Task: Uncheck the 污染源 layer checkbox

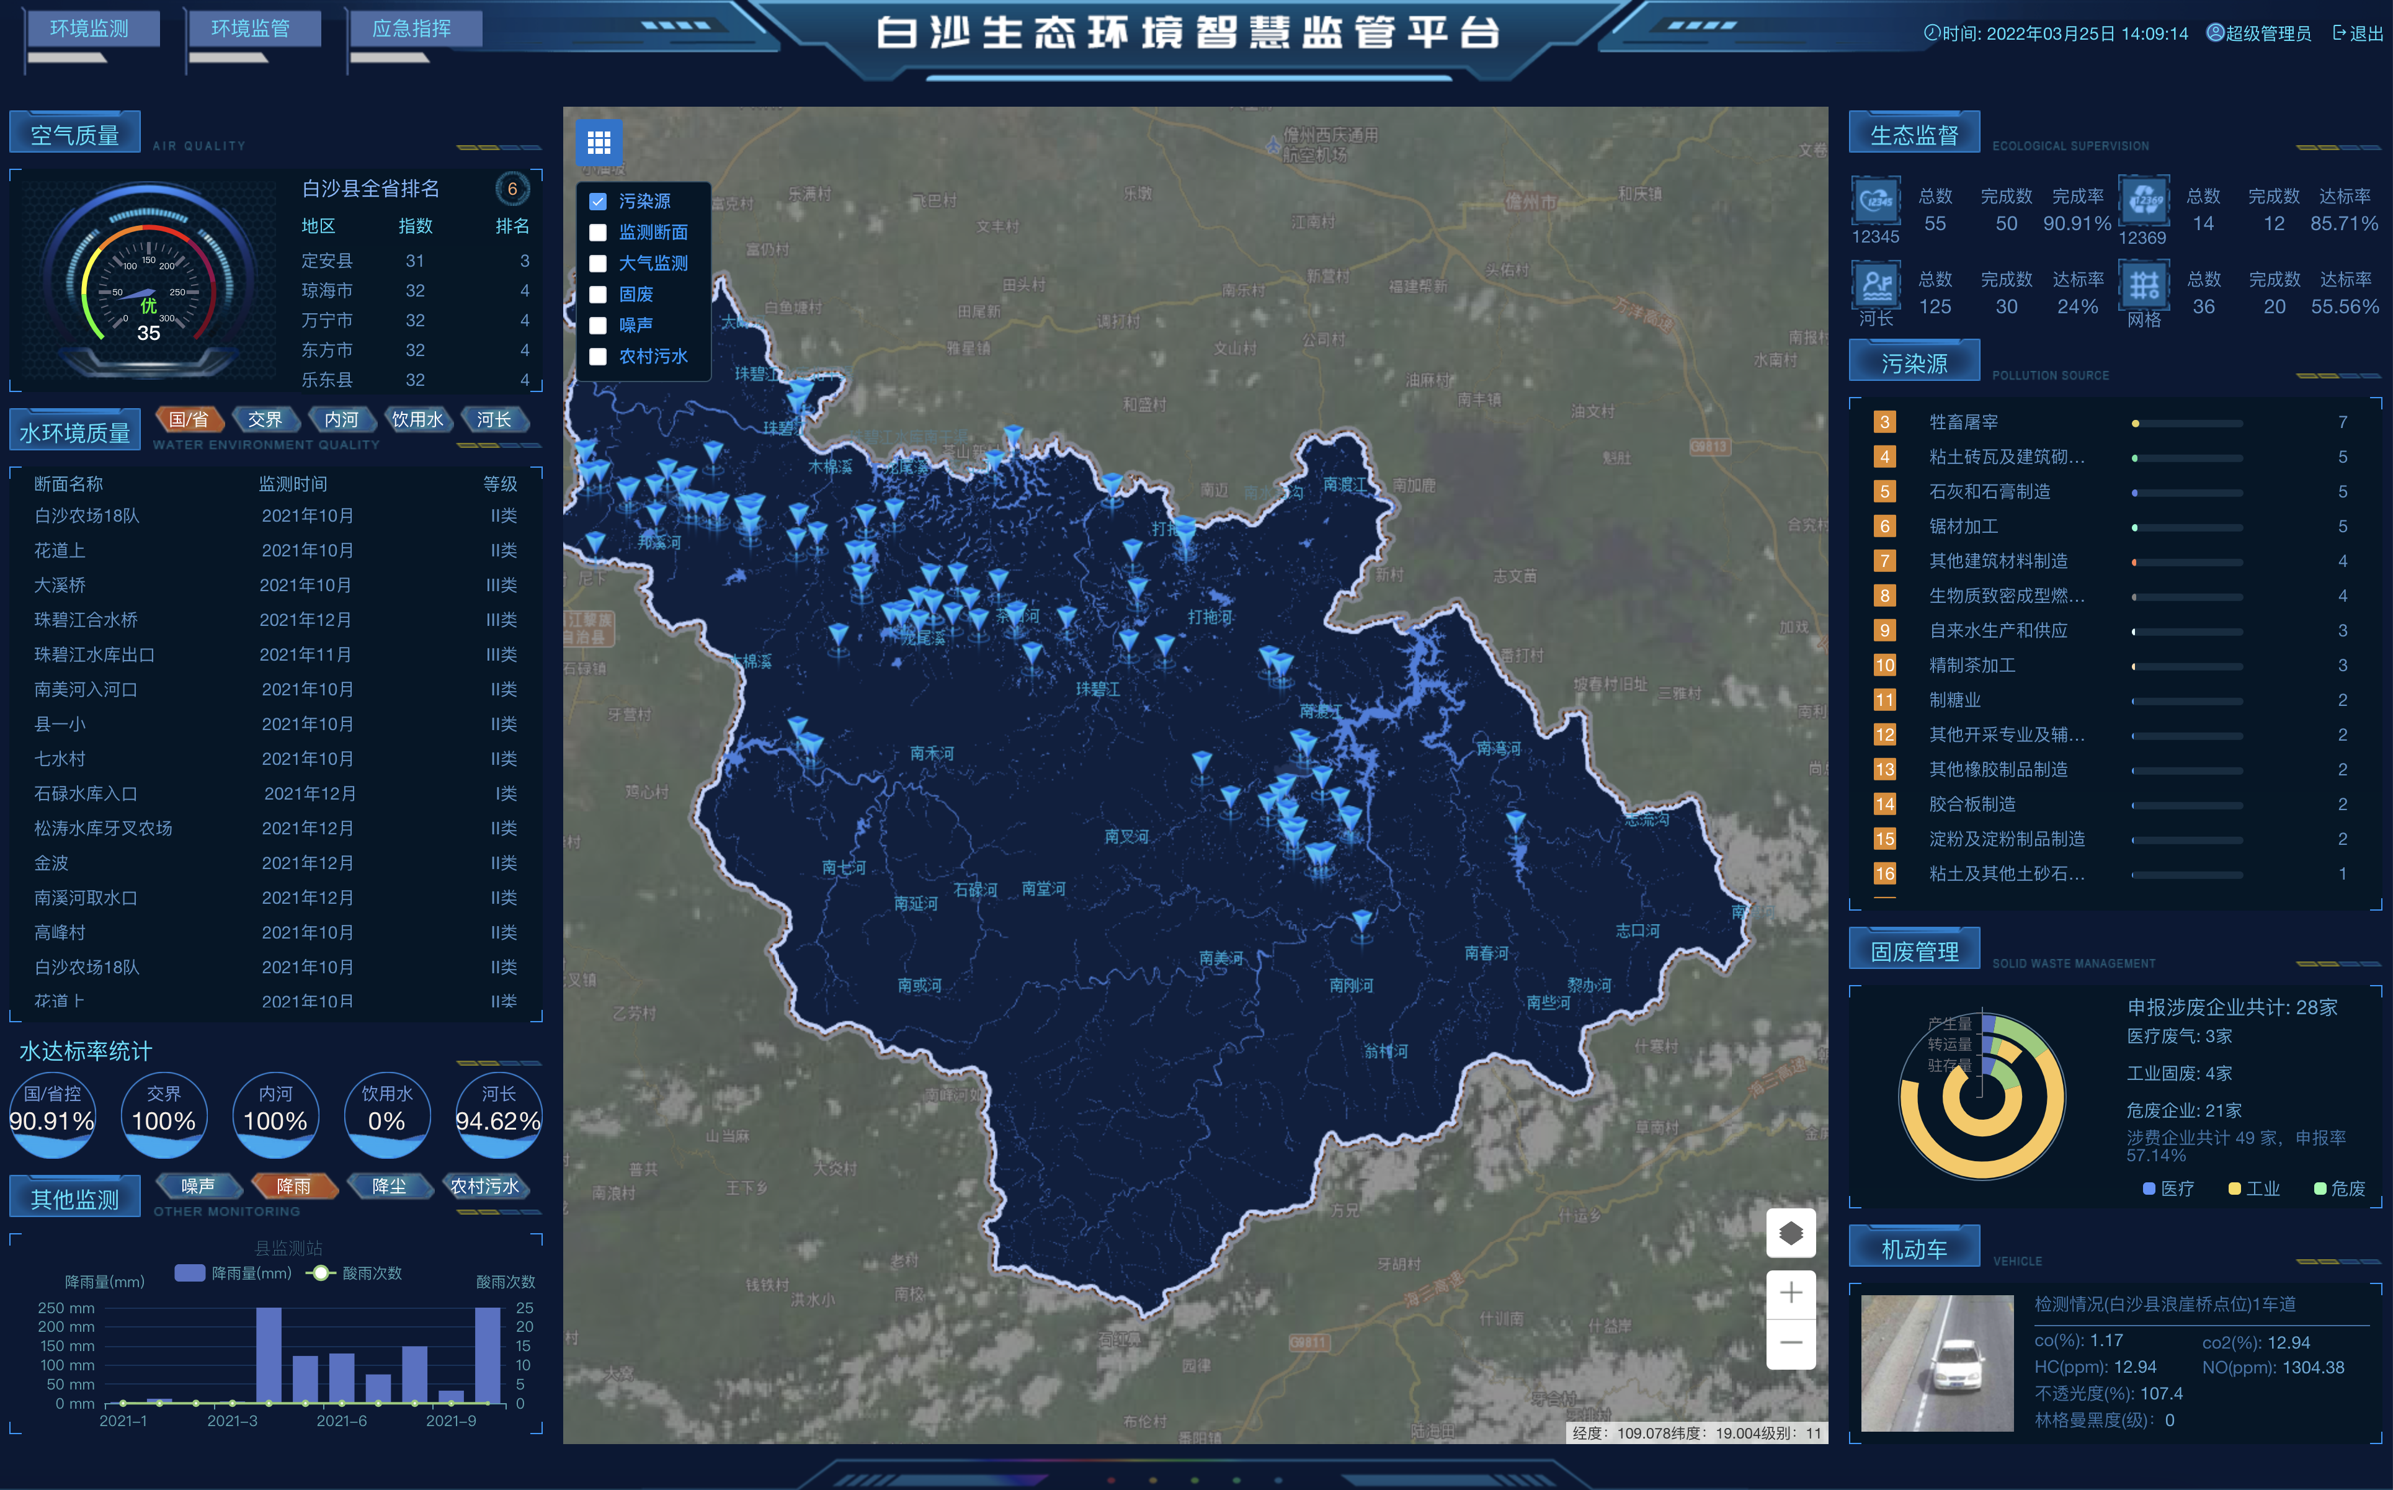Action: pos(597,201)
